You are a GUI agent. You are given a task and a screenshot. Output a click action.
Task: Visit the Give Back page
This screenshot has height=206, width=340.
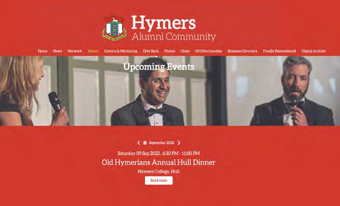pyautogui.click(x=151, y=51)
